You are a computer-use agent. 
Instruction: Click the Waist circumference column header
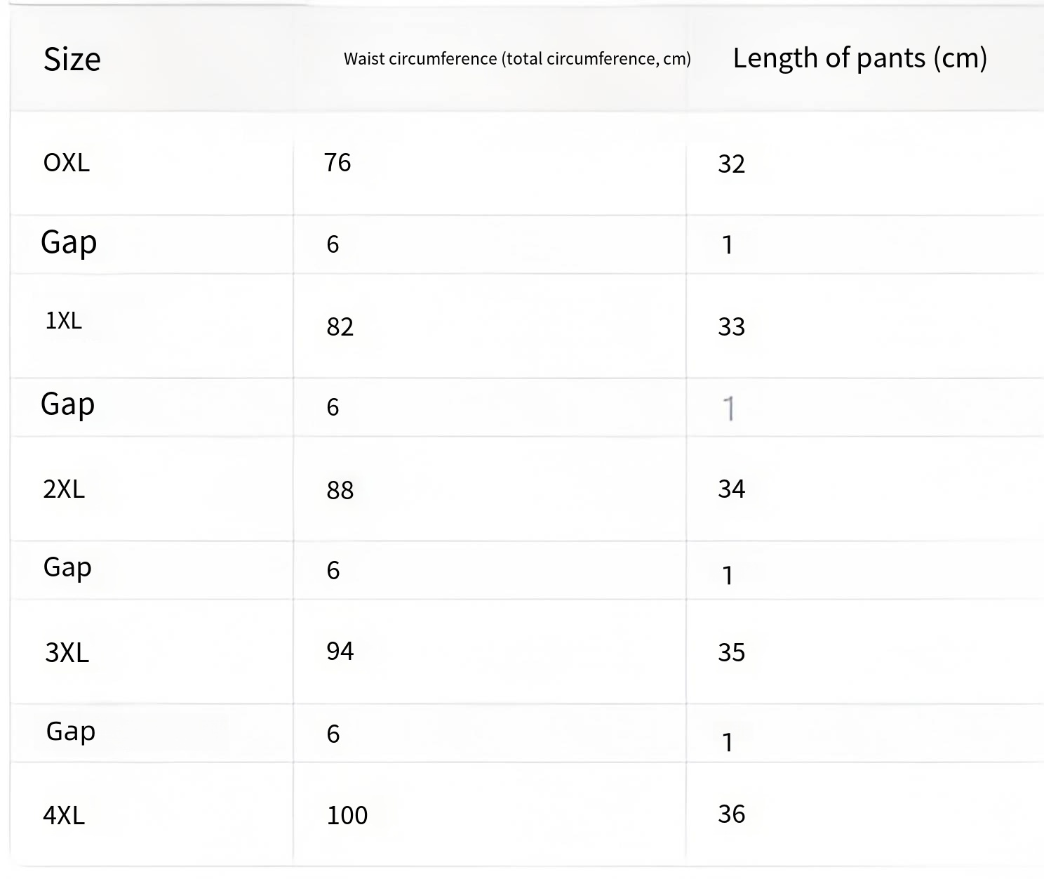click(x=517, y=59)
